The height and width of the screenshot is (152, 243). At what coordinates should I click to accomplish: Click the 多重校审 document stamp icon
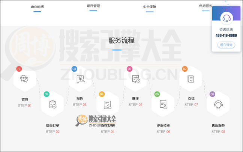pyautogui.click(x=163, y=104)
